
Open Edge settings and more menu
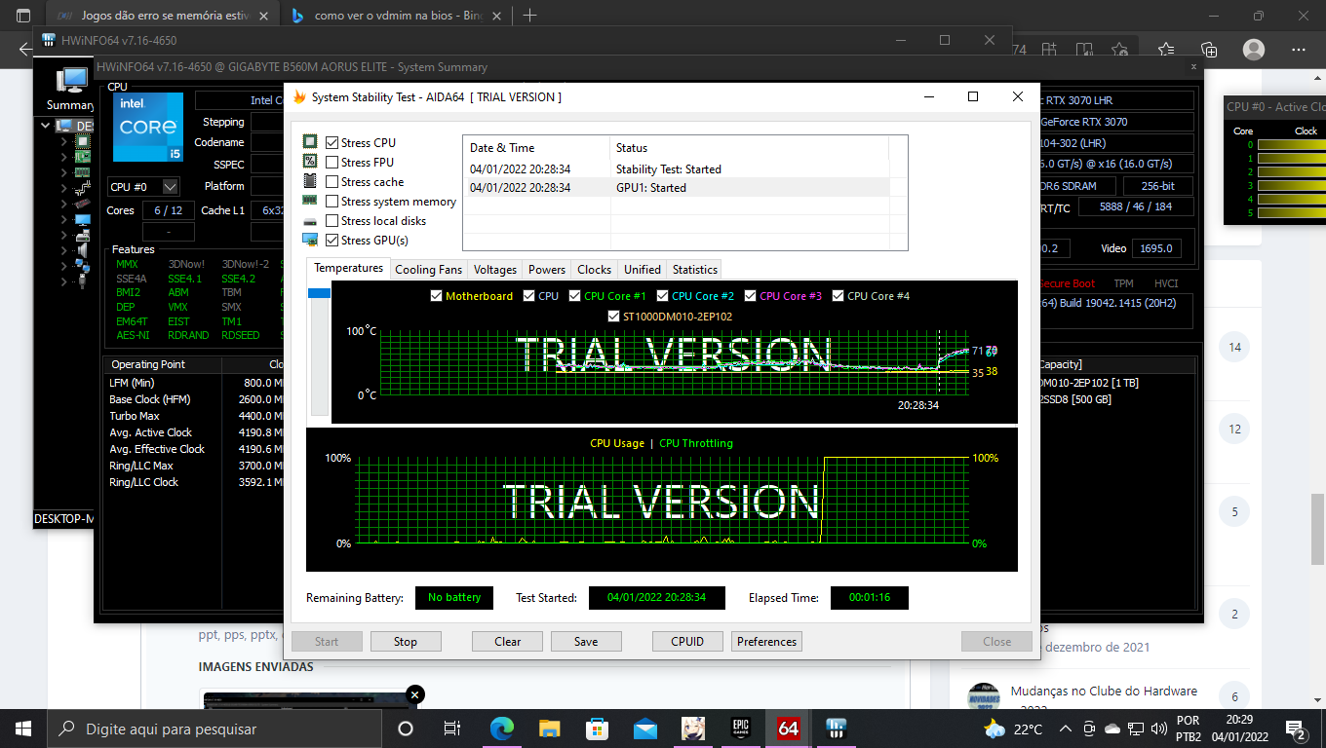point(1298,49)
